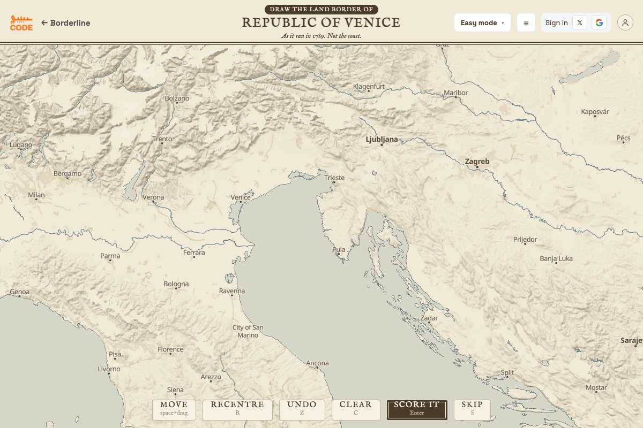Click the Genoa city label

19,292
